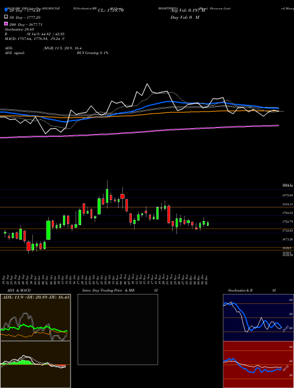Click the 'CL: 1755.70' closing price label

click(x=111, y=11)
